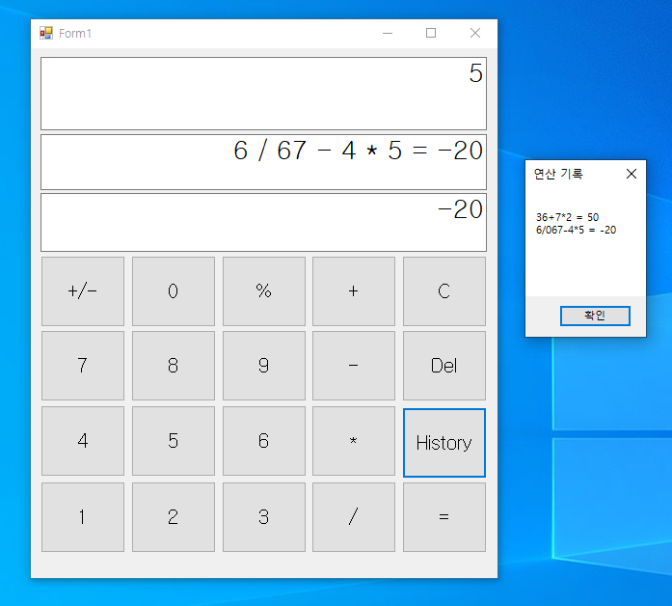This screenshot has width=672, height=606.
Task: Click the multiply * operator button
Action: [x=354, y=441]
